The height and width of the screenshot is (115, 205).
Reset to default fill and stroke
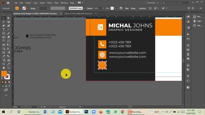click(x=2, y=78)
